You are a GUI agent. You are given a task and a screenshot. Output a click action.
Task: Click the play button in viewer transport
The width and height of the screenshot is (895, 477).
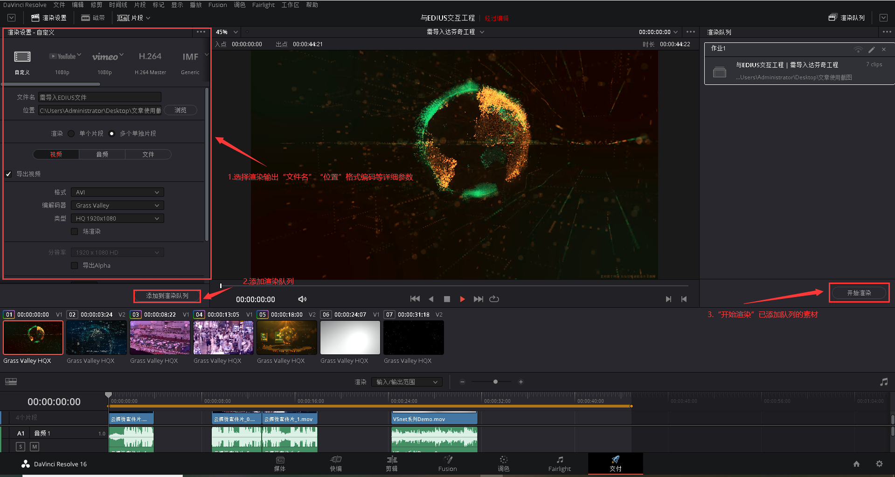click(x=462, y=299)
